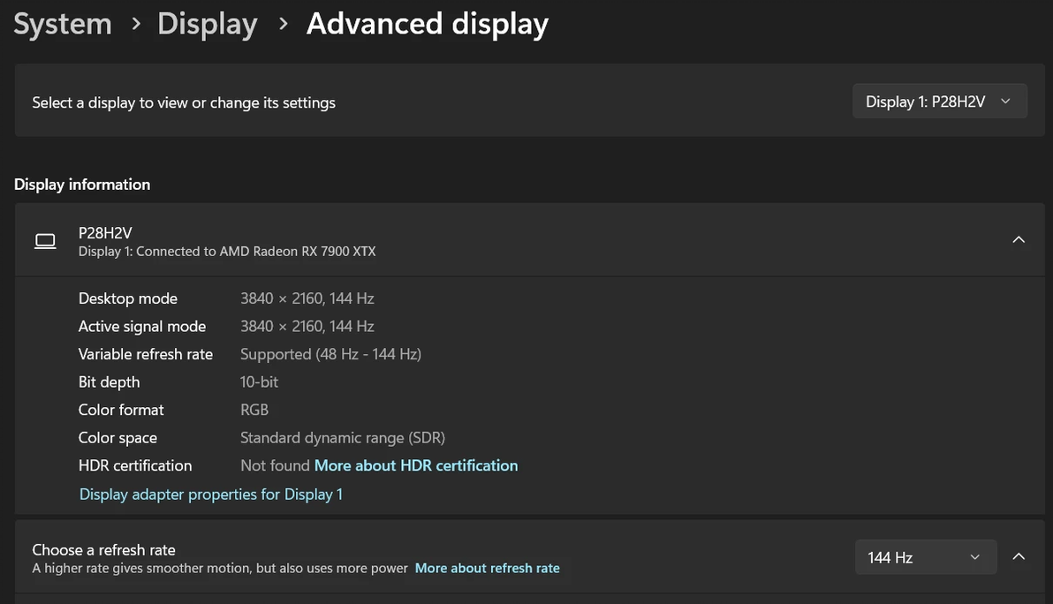Image resolution: width=1053 pixels, height=604 pixels.
Task: Click the Variable refresh rate Supported value
Action: (x=330, y=354)
